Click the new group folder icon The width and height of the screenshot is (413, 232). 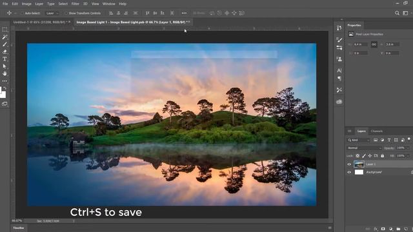coord(398,229)
